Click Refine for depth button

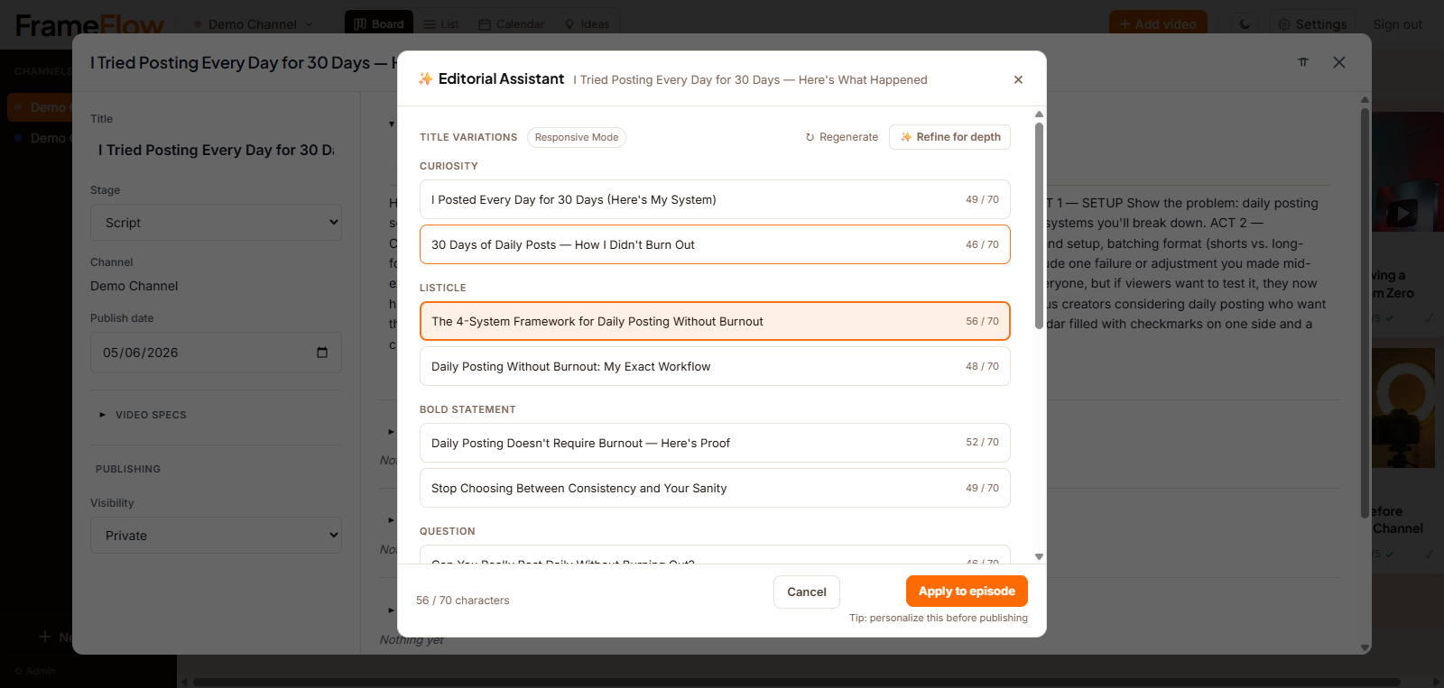point(949,137)
